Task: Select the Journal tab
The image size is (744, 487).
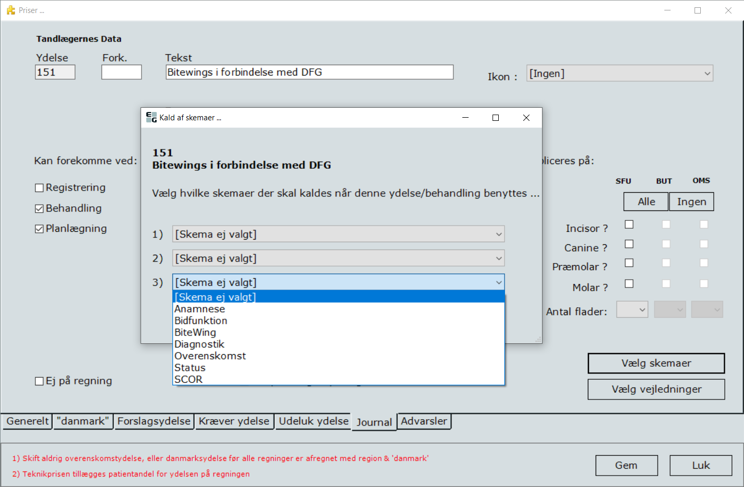Action: (374, 422)
